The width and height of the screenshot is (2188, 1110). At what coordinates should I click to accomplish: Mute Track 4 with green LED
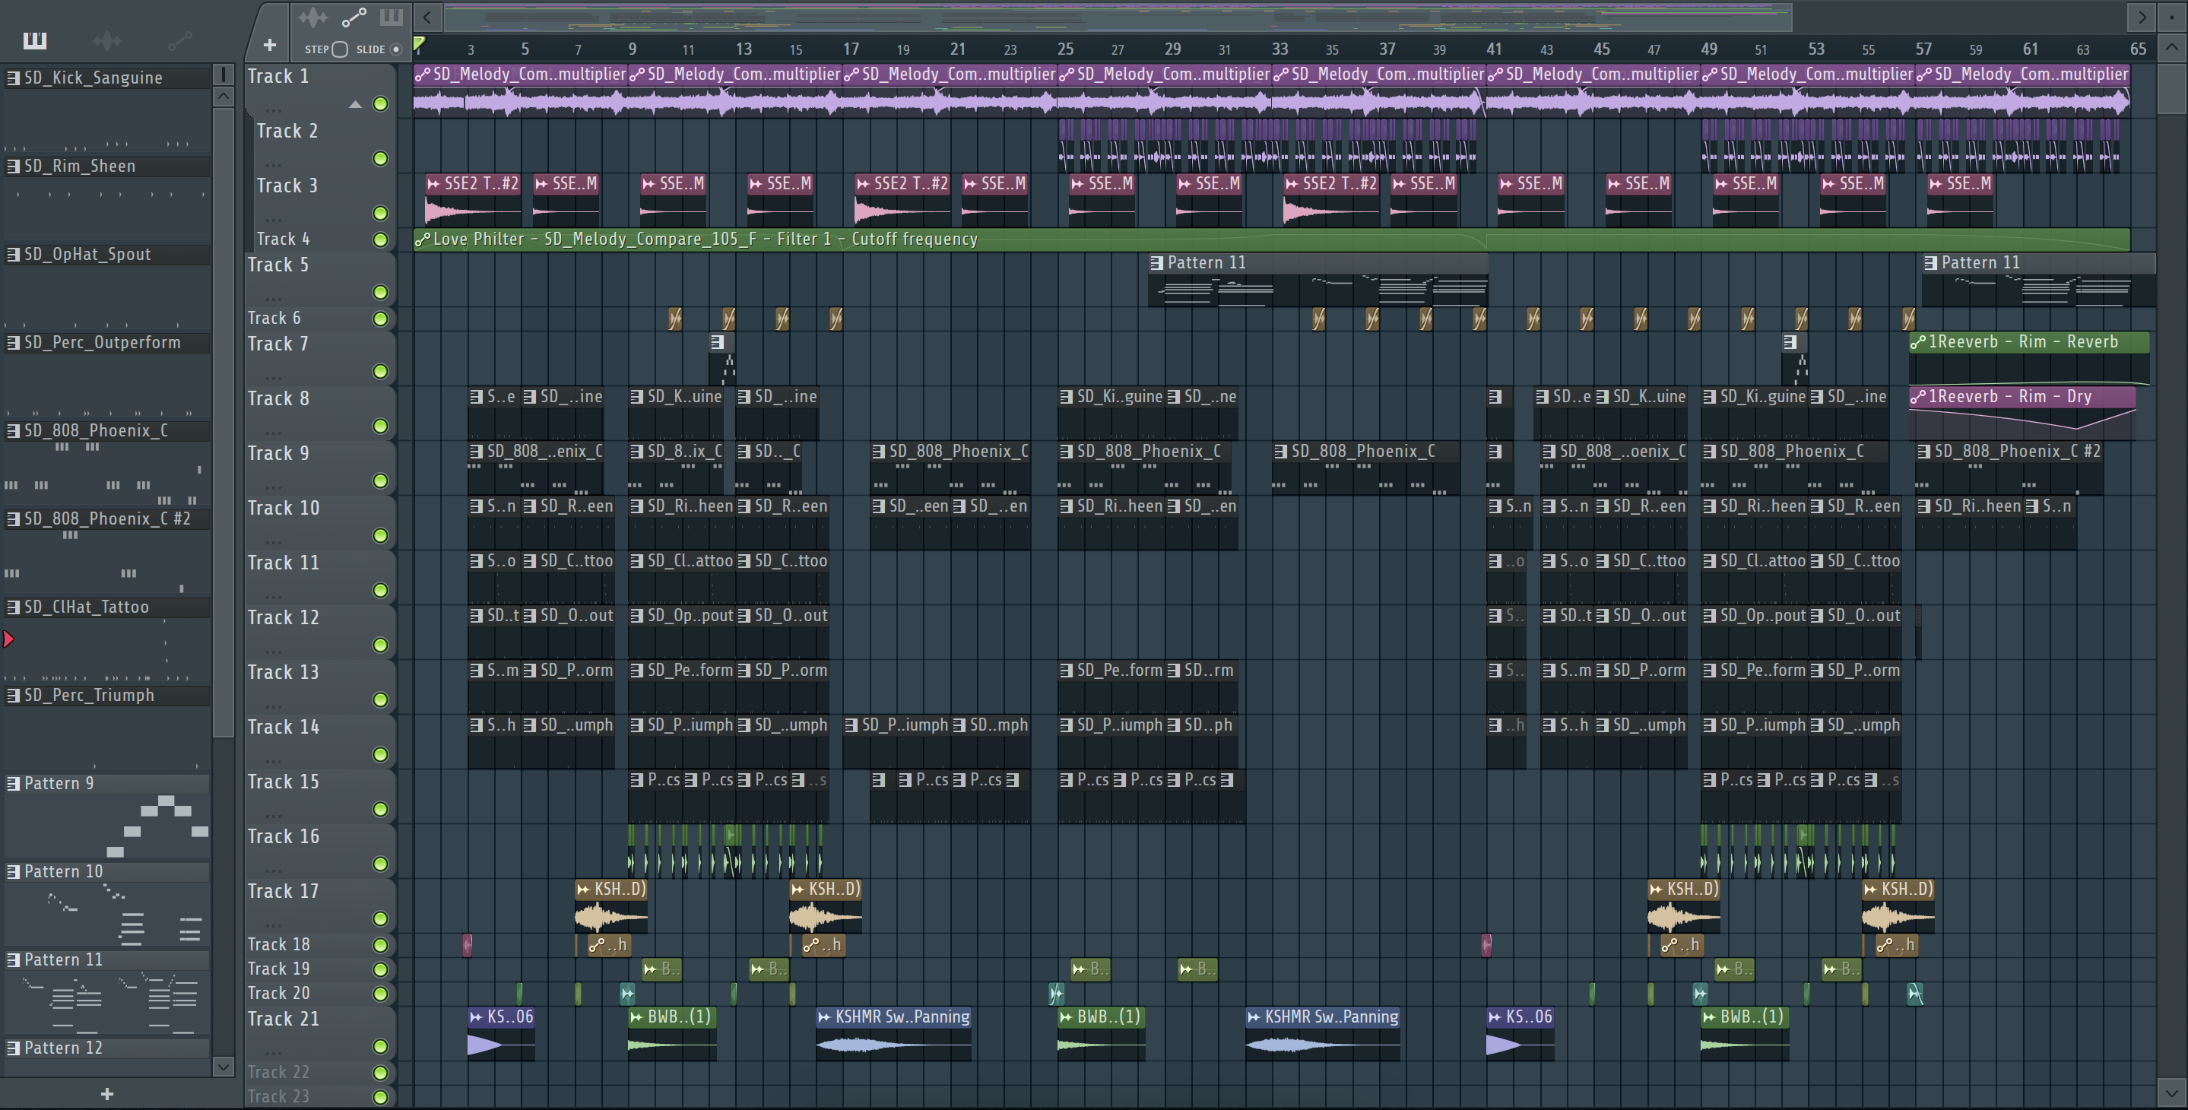[x=381, y=239]
